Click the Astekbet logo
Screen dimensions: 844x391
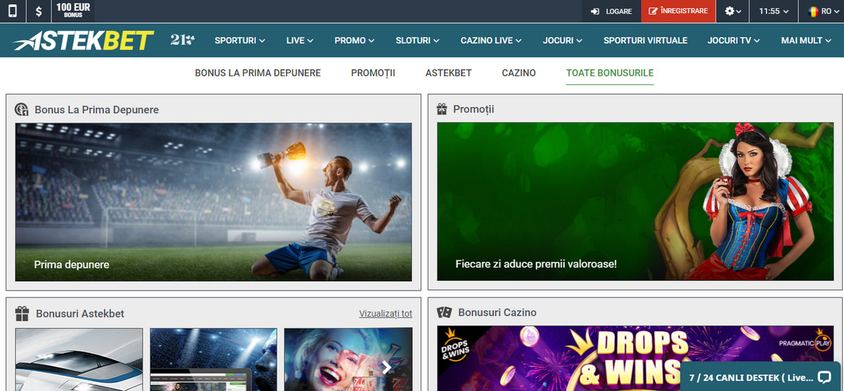83,41
